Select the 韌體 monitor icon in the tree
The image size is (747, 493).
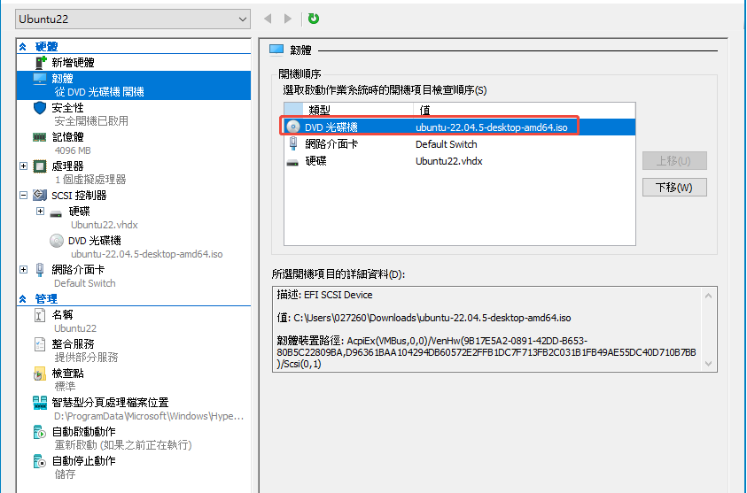point(40,79)
